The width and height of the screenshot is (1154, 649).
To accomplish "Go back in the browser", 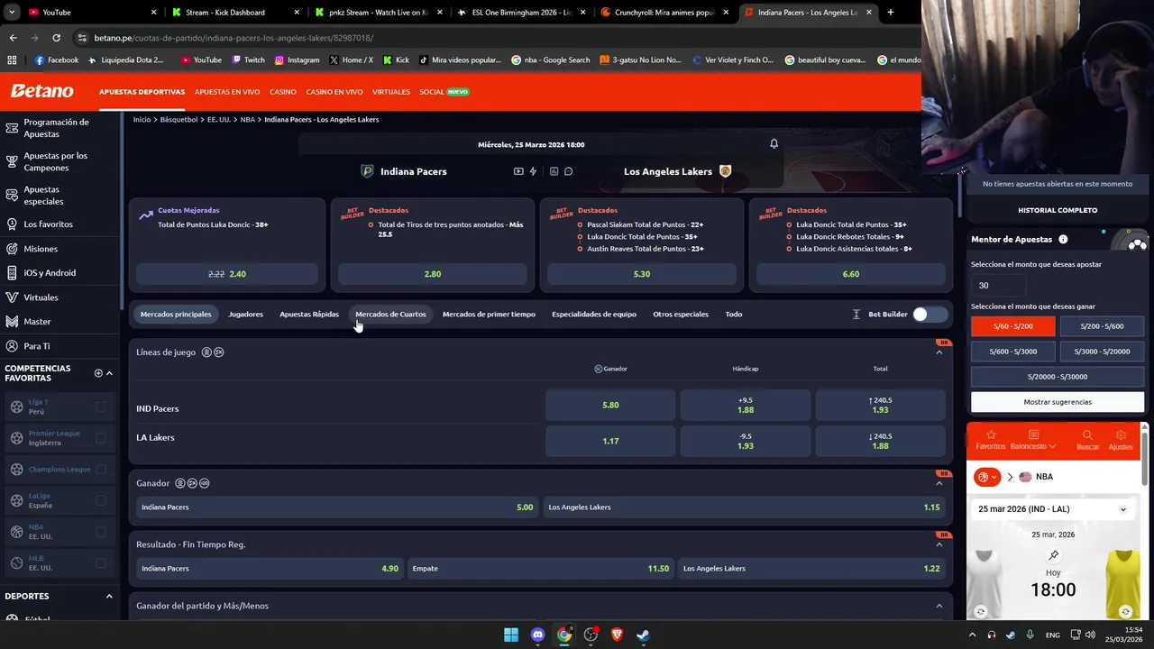I will [x=13, y=38].
